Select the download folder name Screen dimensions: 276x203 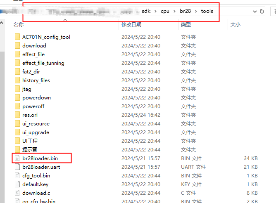click(x=34, y=46)
